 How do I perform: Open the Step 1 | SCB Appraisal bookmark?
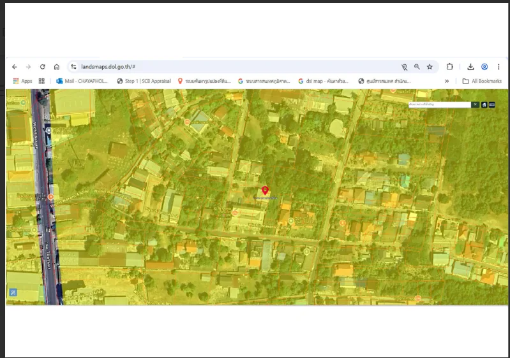(x=144, y=81)
